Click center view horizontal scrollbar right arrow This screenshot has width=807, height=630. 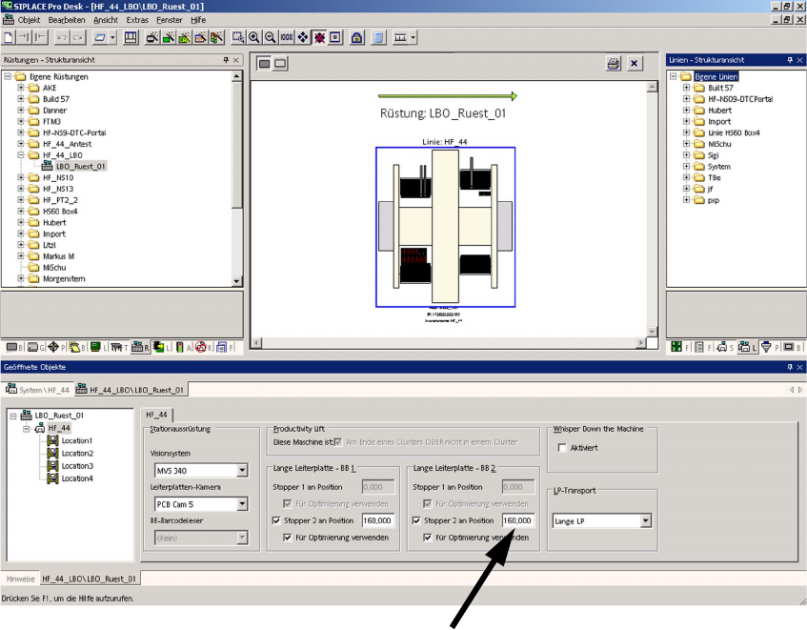(641, 342)
